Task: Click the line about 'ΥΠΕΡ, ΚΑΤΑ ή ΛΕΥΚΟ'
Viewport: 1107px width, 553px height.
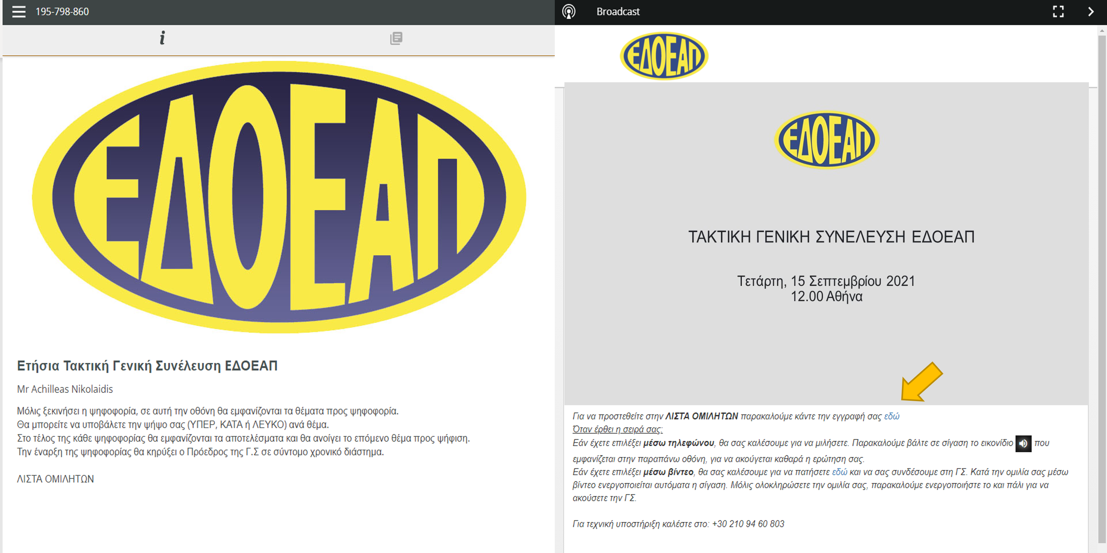Action: pyautogui.click(x=173, y=425)
